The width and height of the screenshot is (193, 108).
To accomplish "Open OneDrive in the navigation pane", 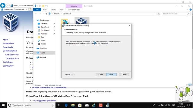I will [43, 48].
